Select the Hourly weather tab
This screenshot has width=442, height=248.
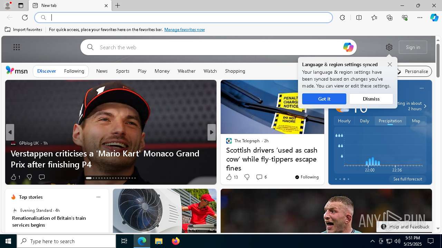tap(344, 121)
